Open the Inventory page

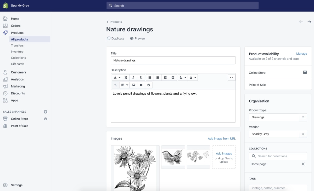tap(17, 52)
